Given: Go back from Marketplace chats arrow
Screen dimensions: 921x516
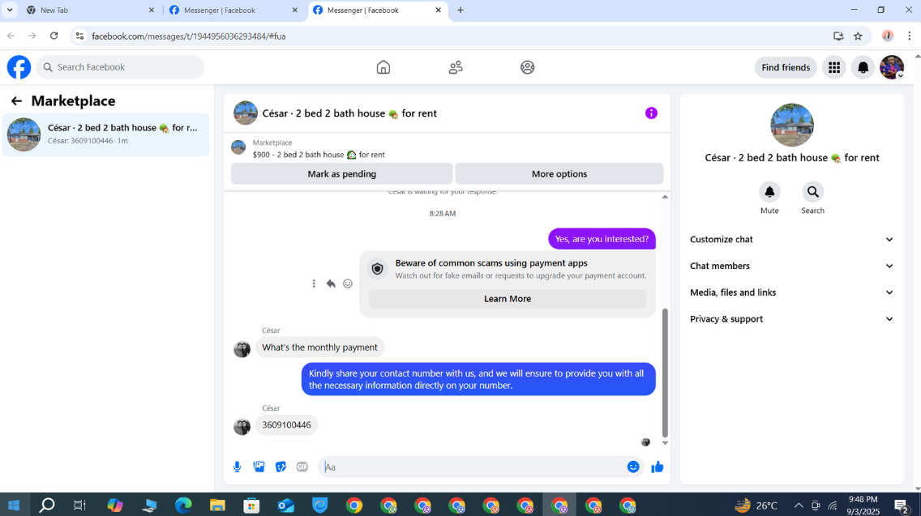Looking at the screenshot, I should [16, 101].
